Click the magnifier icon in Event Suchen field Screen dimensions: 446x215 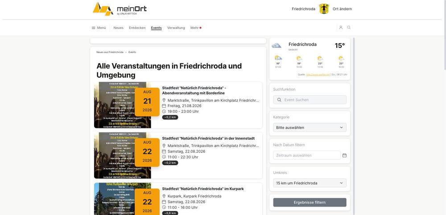[x=279, y=100]
